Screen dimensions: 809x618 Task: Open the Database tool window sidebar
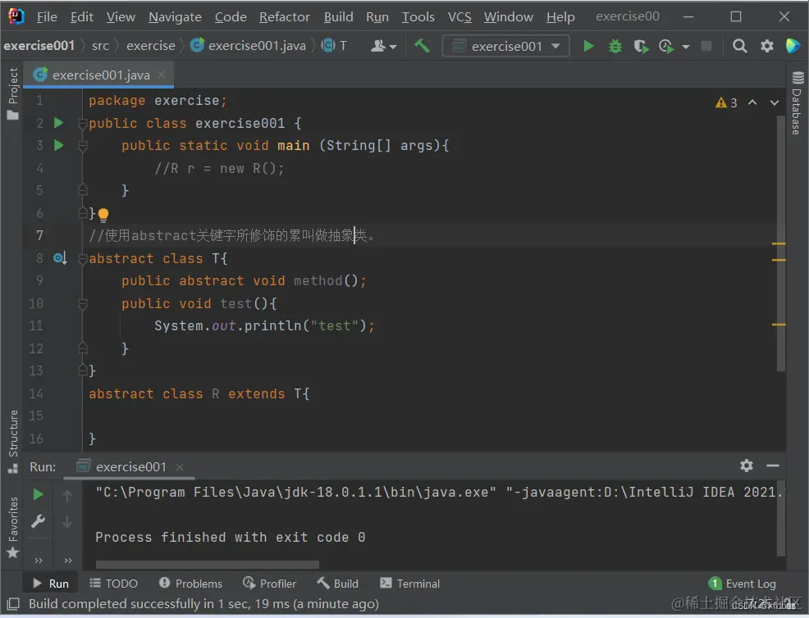pos(798,103)
